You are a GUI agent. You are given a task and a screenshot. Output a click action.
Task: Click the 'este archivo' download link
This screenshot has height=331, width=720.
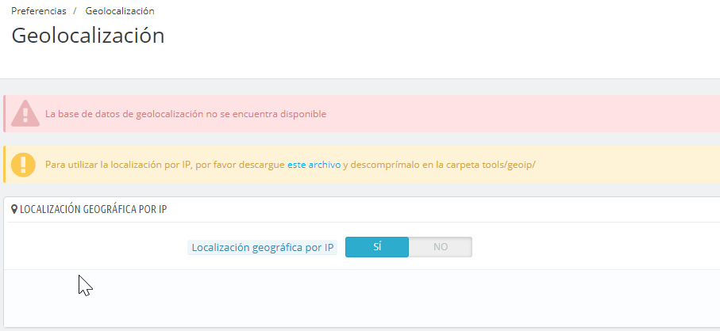tap(314, 165)
